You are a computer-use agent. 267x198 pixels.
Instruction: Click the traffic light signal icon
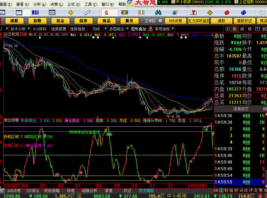(x=125, y=12)
